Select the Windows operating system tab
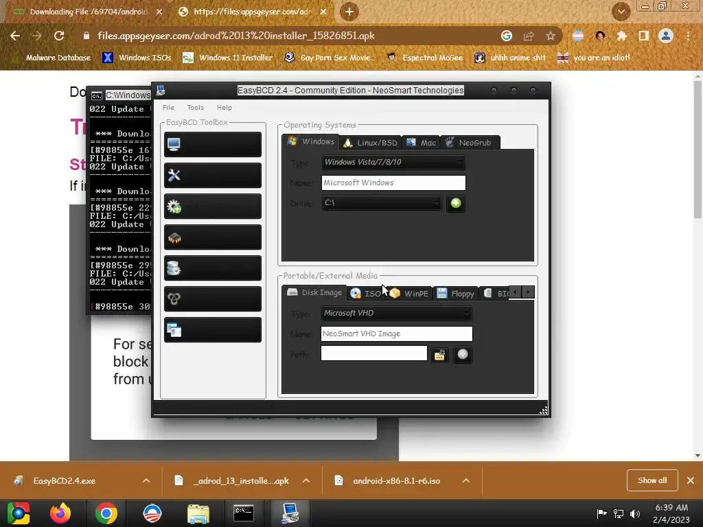The image size is (703, 527). click(311, 141)
